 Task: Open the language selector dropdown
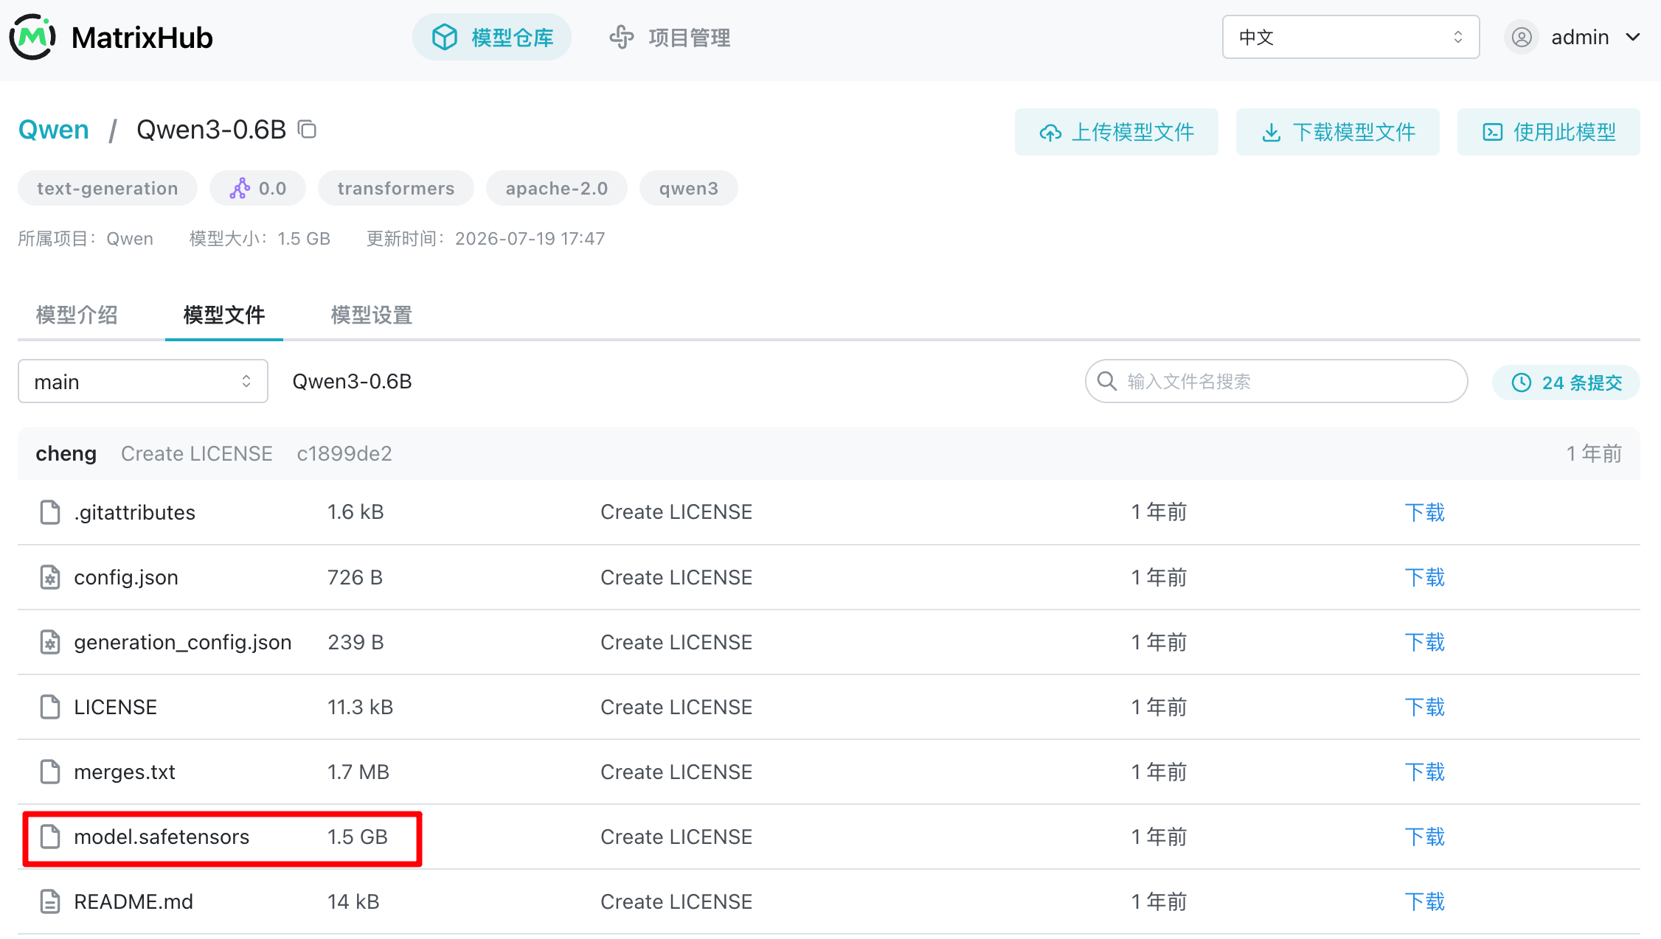point(1350,37)
